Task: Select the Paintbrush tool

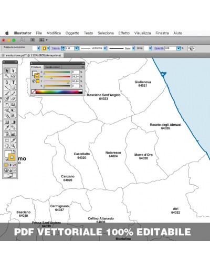Action: (7, 93)
